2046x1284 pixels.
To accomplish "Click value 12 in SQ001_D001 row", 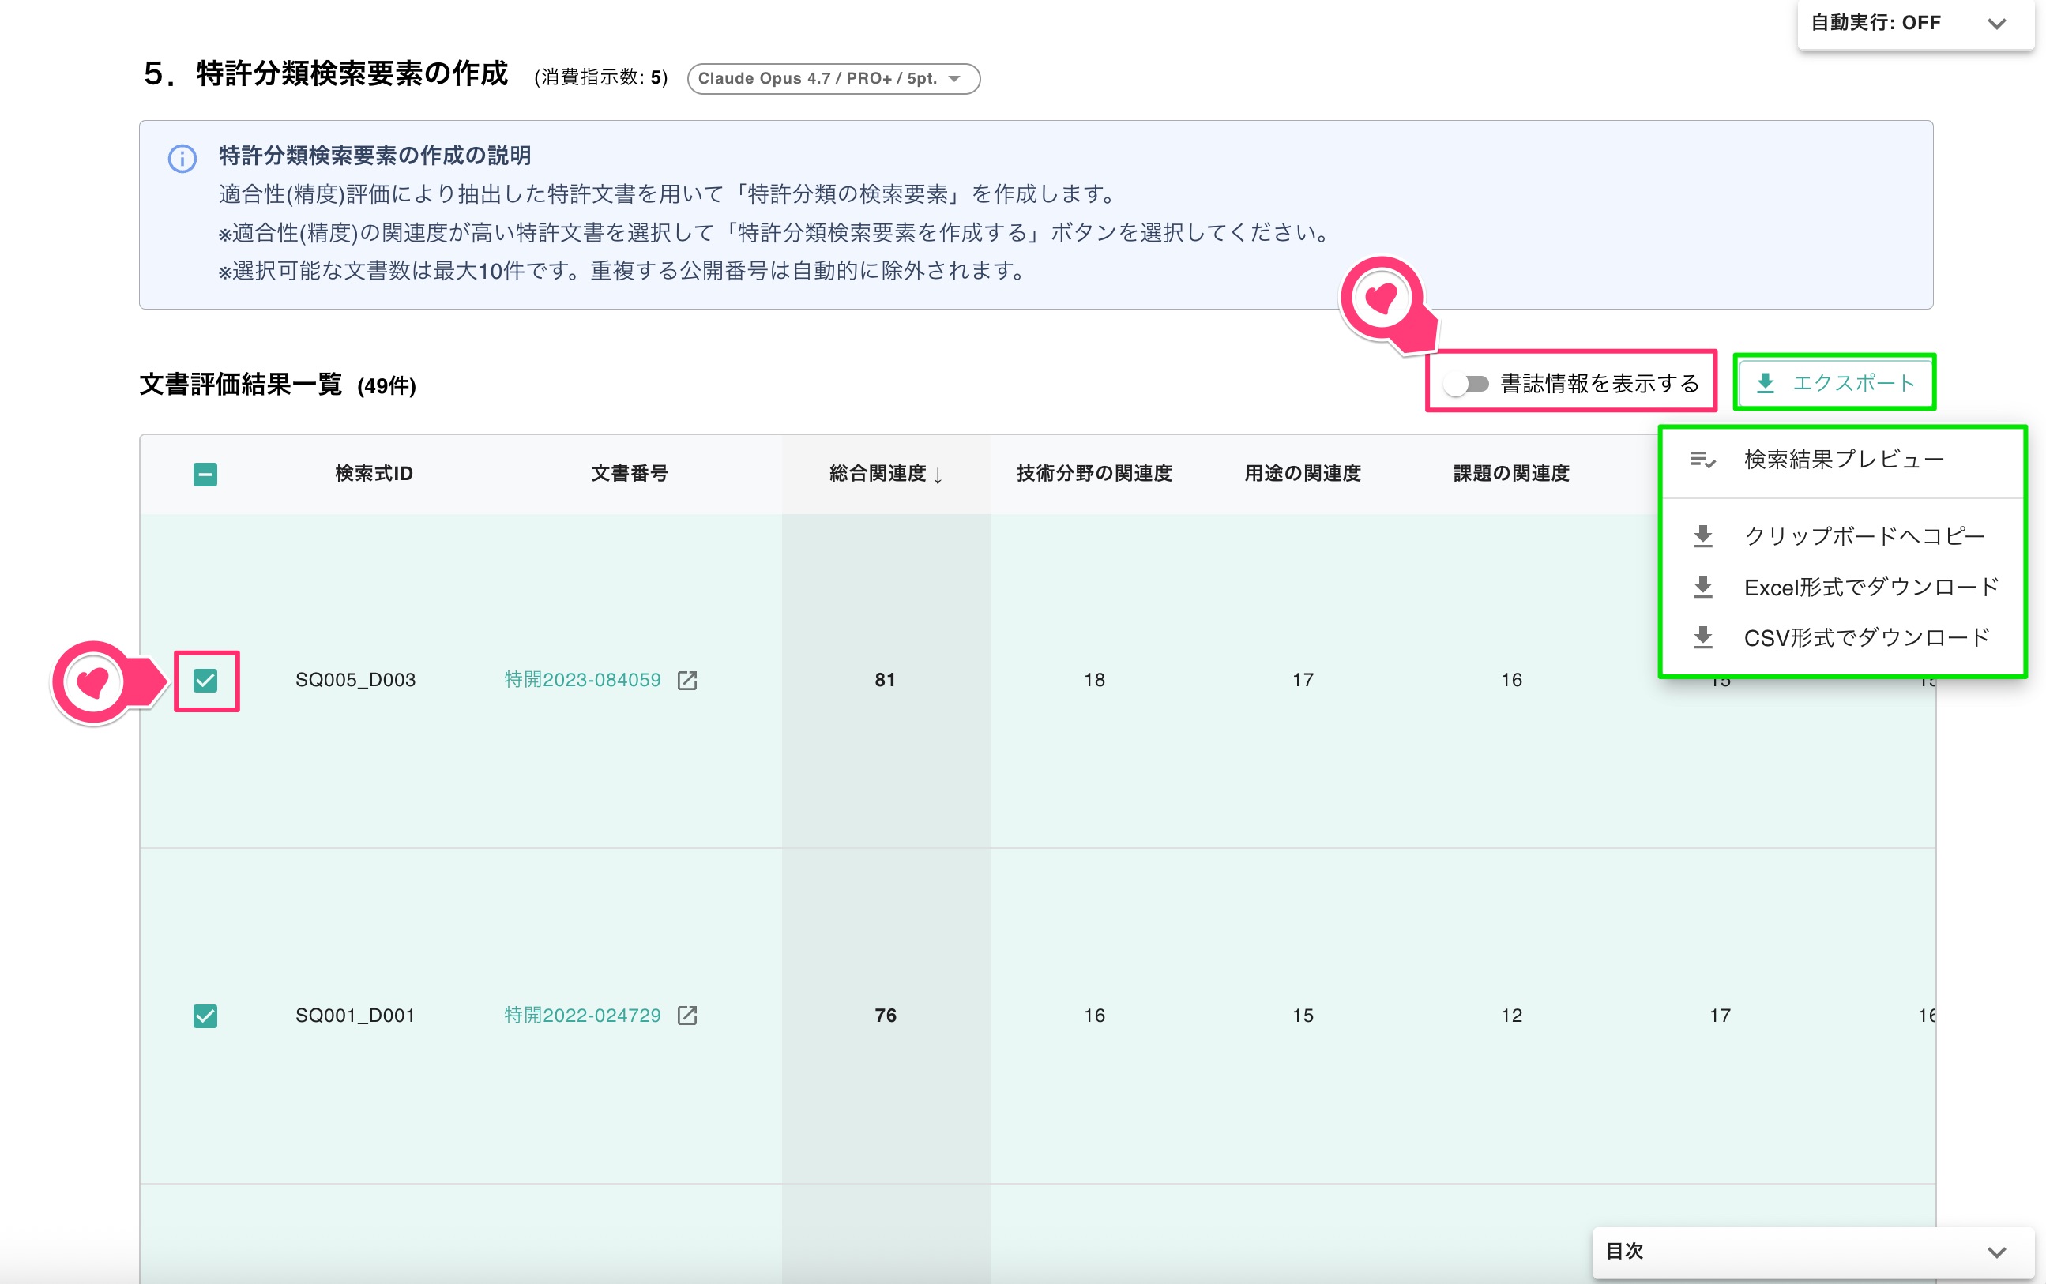I will click(x=1511, y=1016).
